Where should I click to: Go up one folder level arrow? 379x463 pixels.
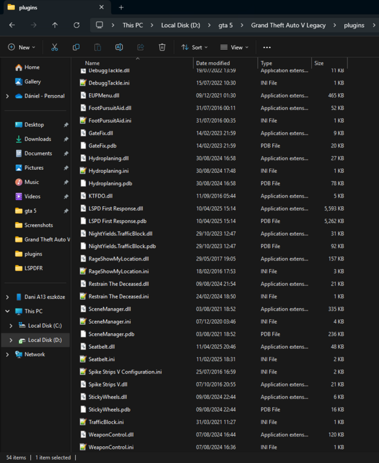[55, 25]
